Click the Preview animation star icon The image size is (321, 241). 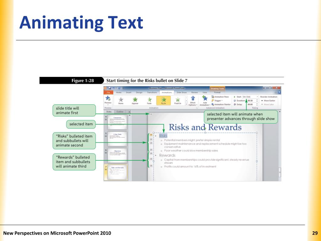[x=108, y=98]
